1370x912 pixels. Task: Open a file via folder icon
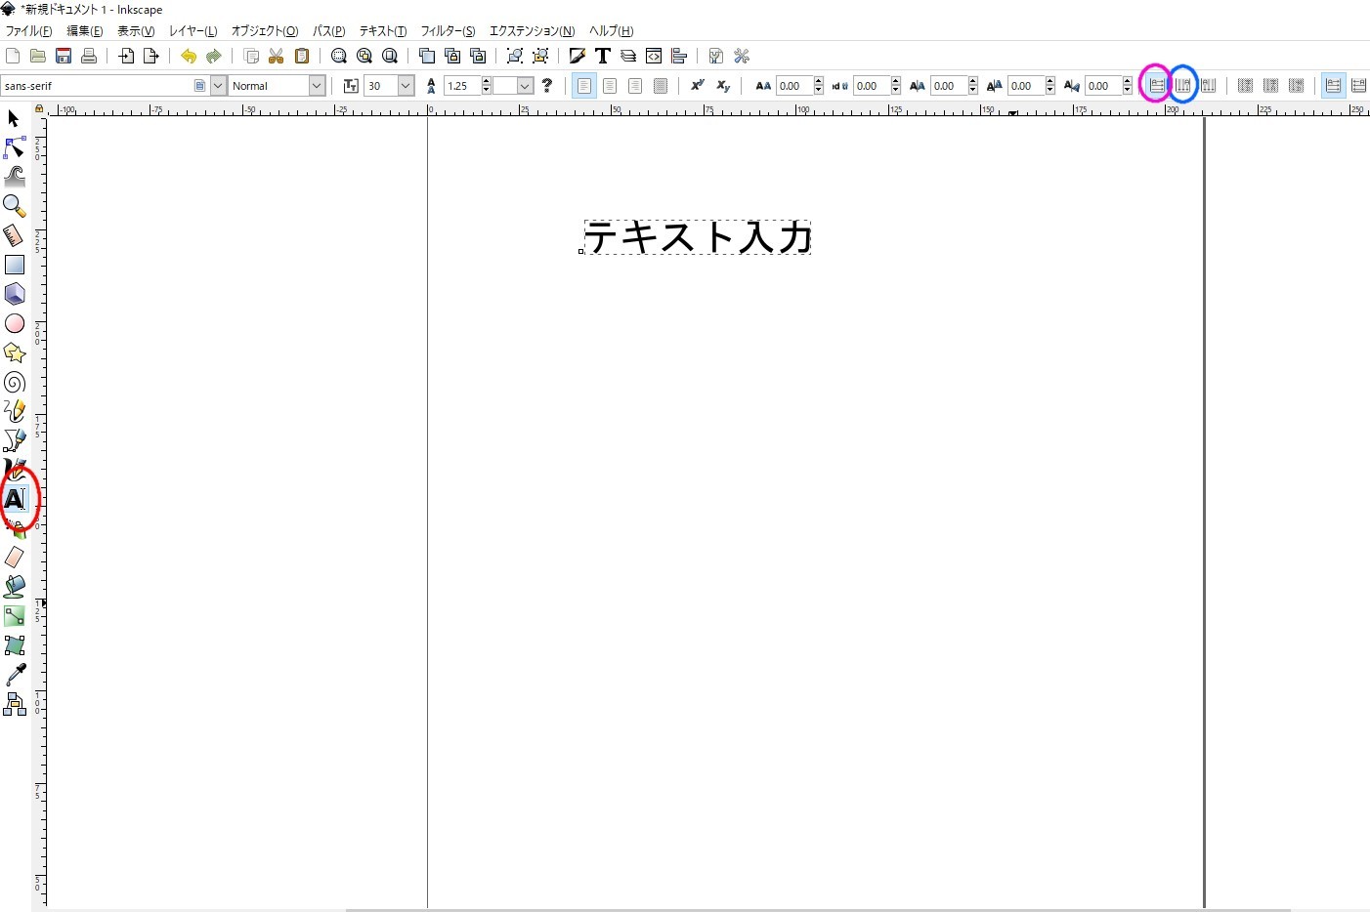point(38,57)
